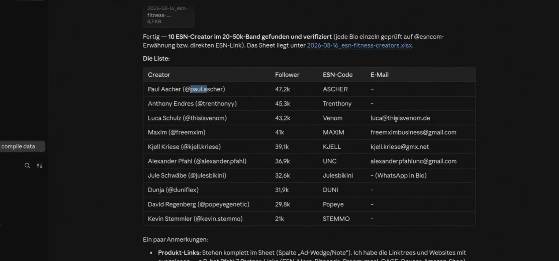The width and height of the screenshot is (559, 261).
Task: Click the follower count "45,3k"
Action: (283, 104)
